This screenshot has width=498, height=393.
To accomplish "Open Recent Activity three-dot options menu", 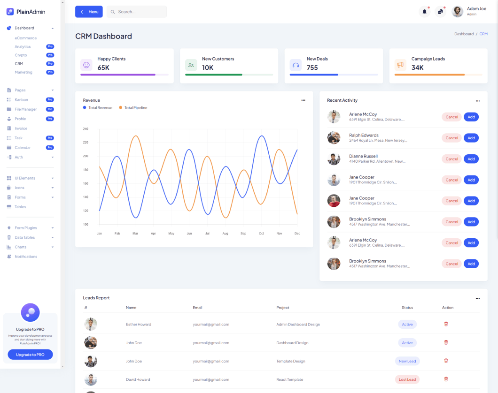I will 477,101.
